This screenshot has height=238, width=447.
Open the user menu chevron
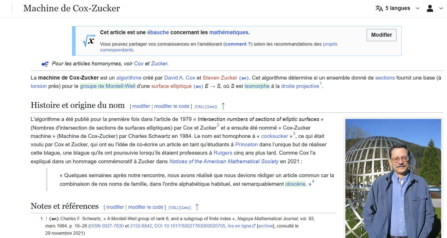(441, 8)
